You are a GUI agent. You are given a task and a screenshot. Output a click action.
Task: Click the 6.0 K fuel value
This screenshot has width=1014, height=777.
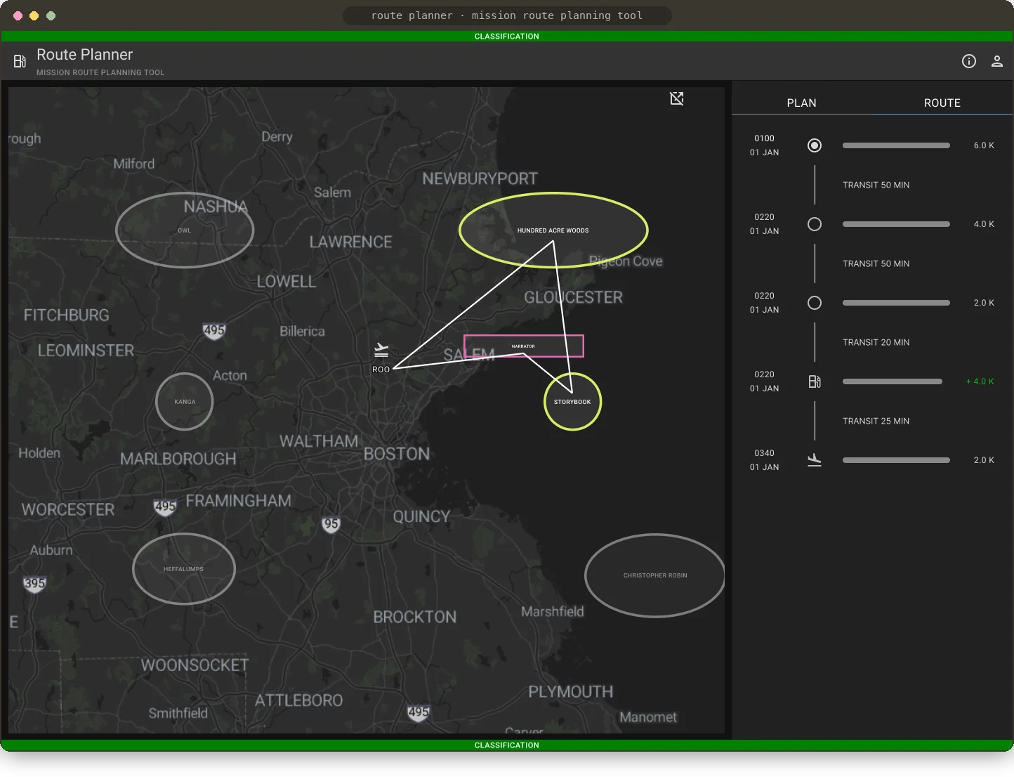984,145
